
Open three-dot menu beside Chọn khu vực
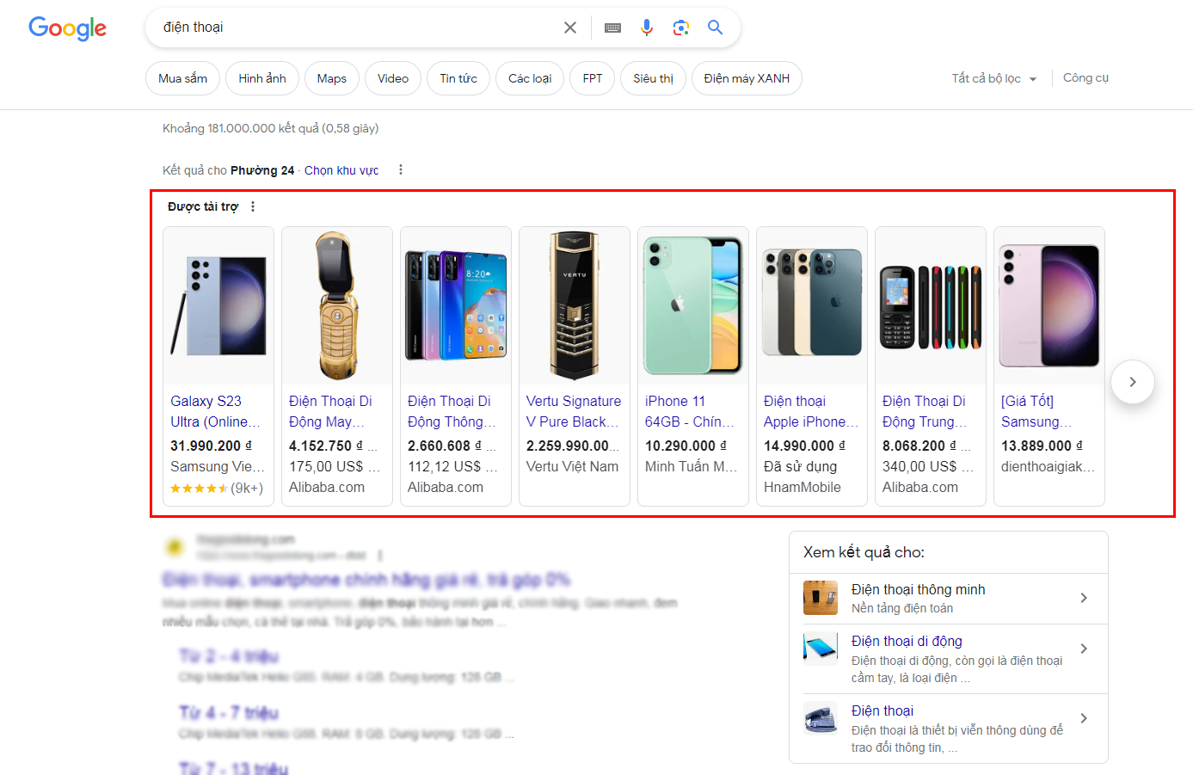click(401, 170)
